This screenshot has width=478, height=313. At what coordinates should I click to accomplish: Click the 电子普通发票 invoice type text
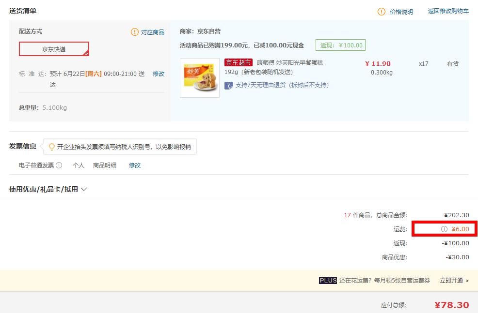[x=36, y=165]
